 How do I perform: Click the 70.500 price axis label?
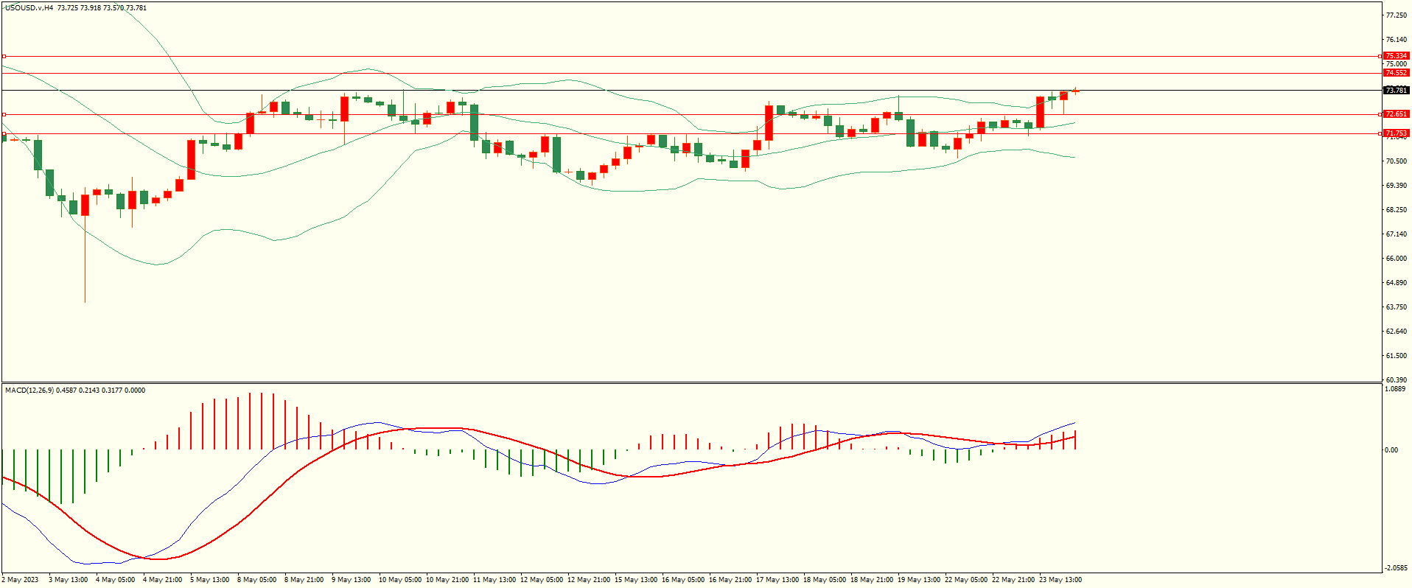[x=1396, y=161]
